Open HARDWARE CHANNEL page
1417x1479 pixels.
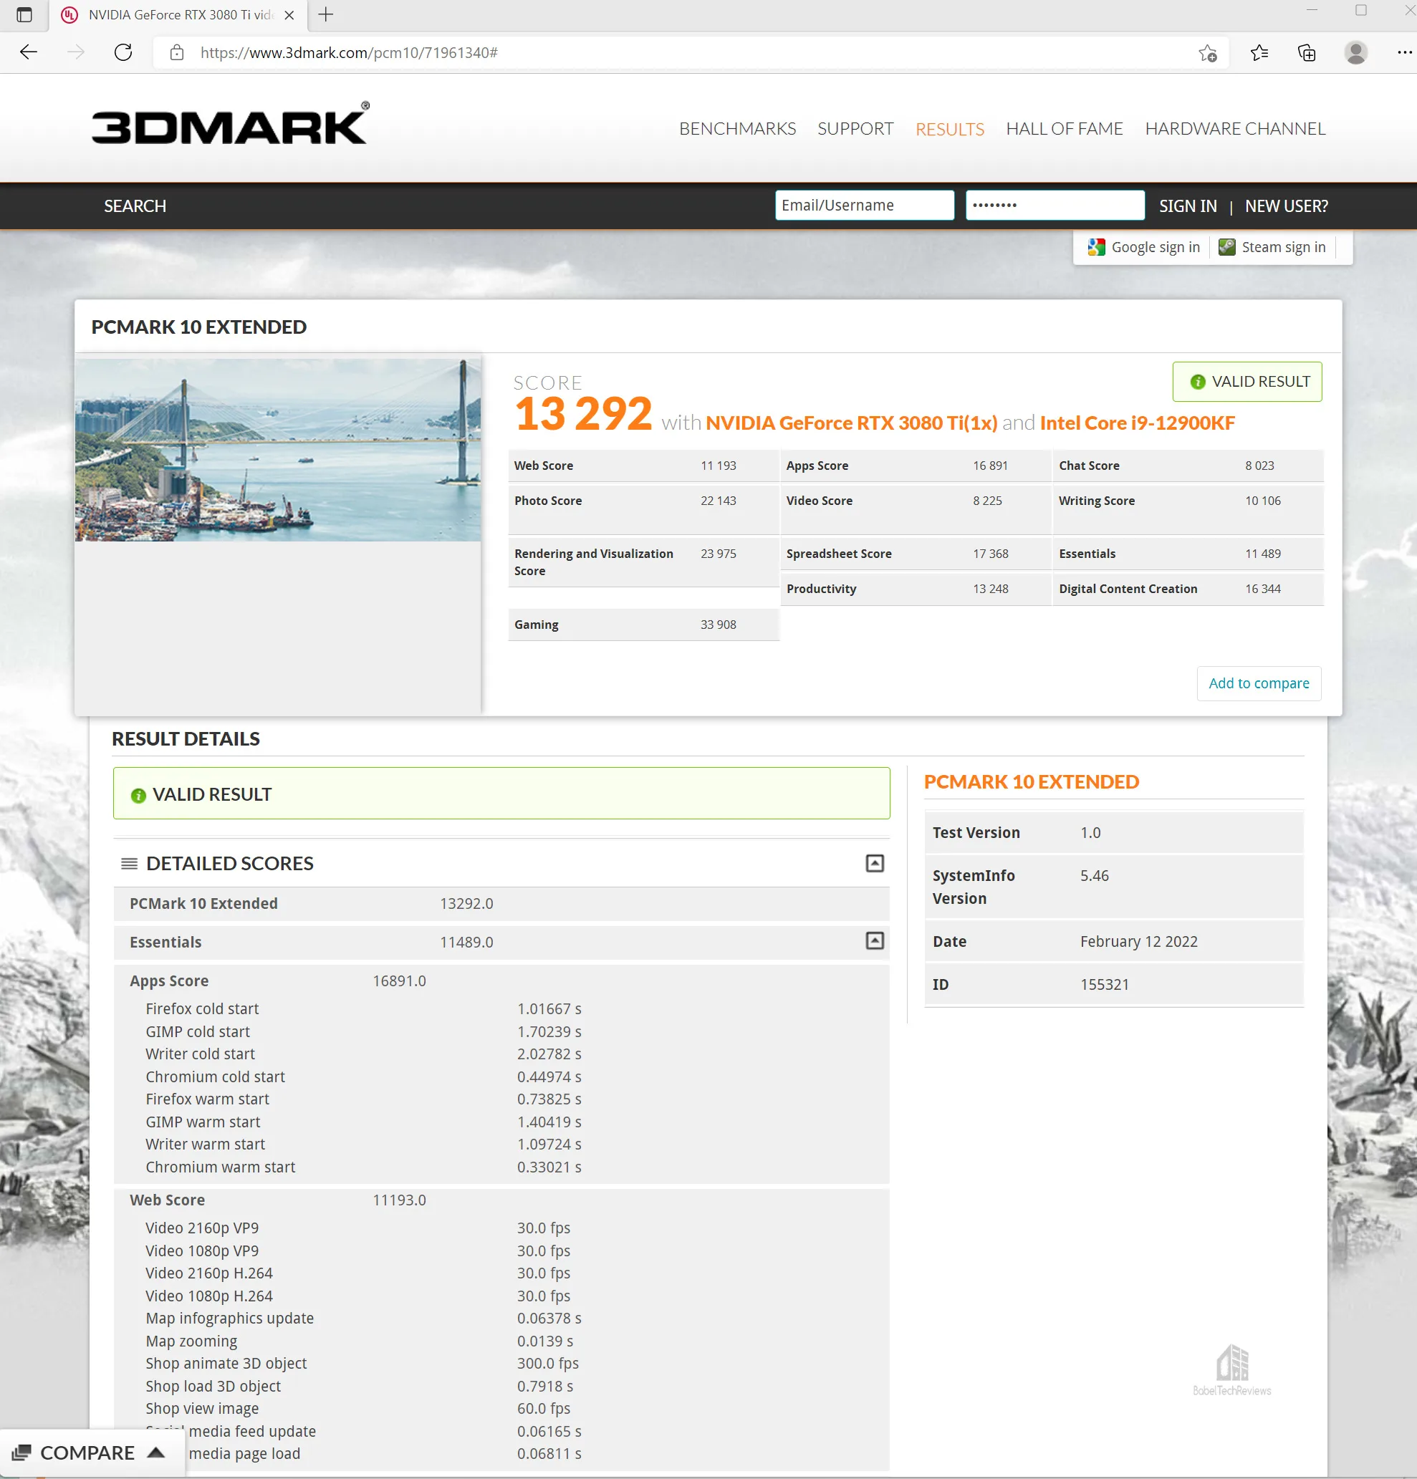tap(1235, 129)
